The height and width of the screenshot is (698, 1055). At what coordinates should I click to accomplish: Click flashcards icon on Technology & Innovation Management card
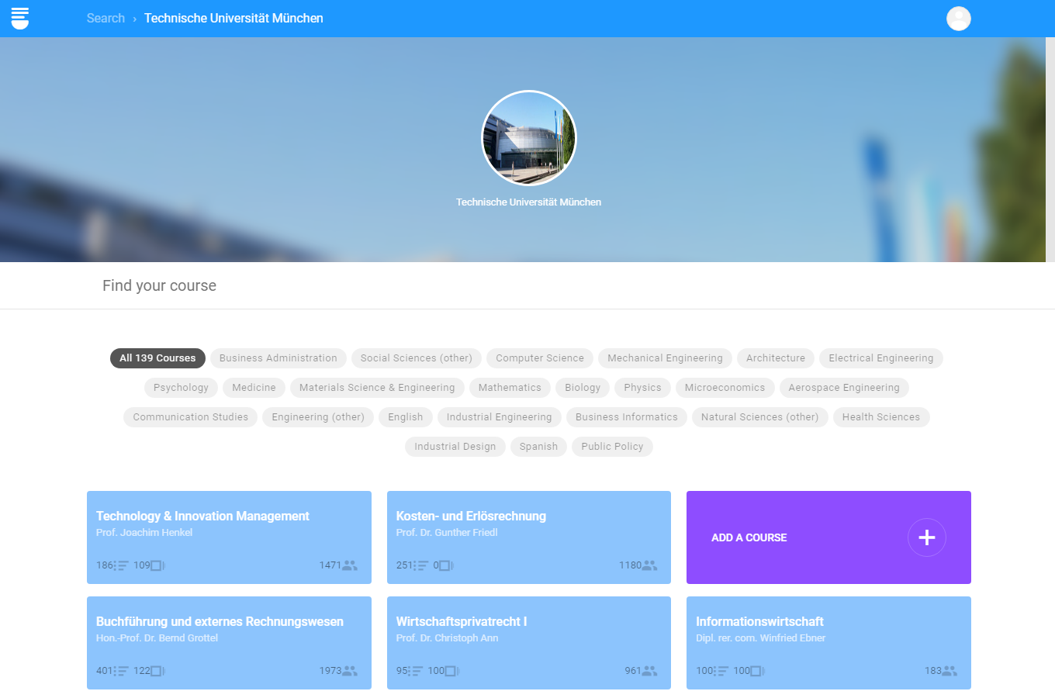pyautogui.click(x=157, y=565)
